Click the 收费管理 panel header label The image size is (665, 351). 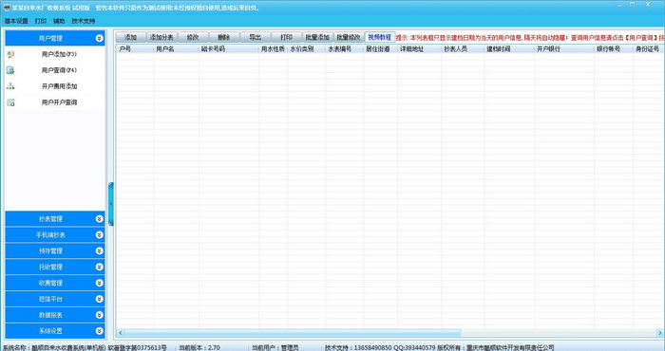click(50, 283)
